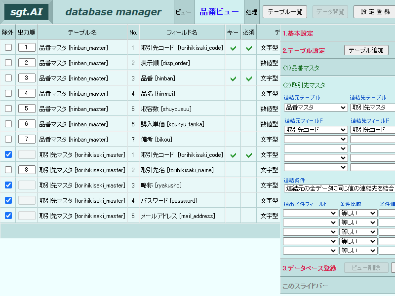Expand the 2.テーブル設定 section header
Screen dimensions: 395x296
304,51
